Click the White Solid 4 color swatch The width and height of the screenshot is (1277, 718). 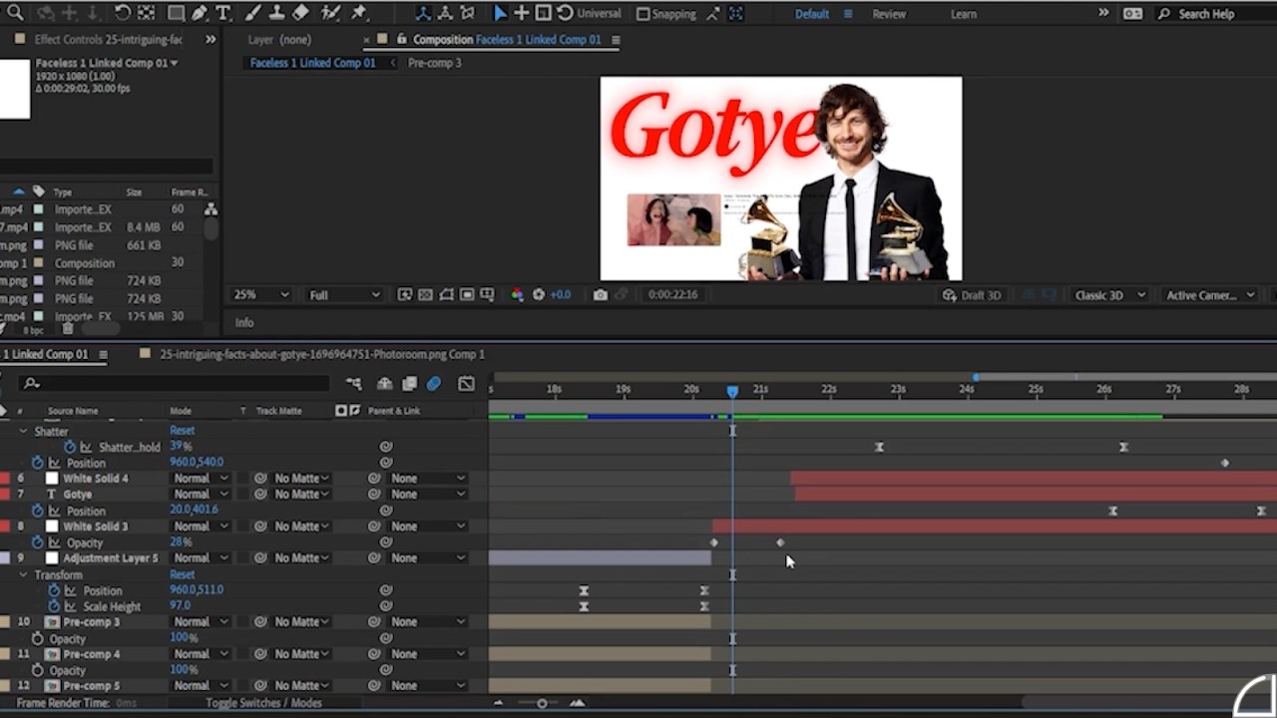[52, 479]
